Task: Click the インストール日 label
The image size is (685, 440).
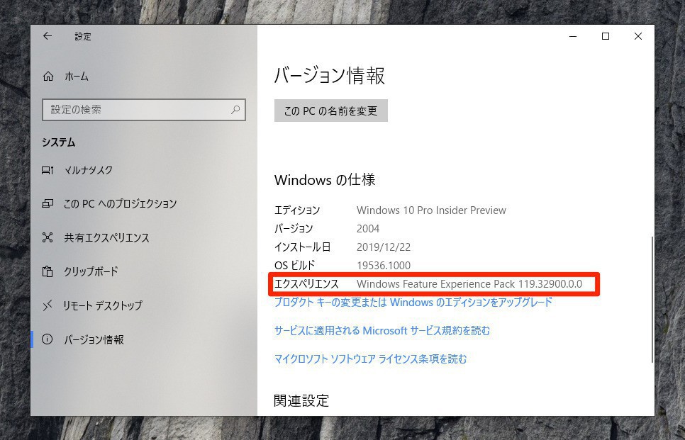Action: click(x=302, y=247)
